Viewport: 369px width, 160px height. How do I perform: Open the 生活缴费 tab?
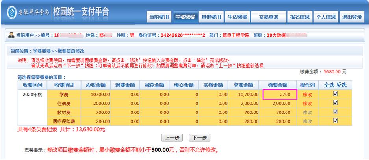click(237, 17)
